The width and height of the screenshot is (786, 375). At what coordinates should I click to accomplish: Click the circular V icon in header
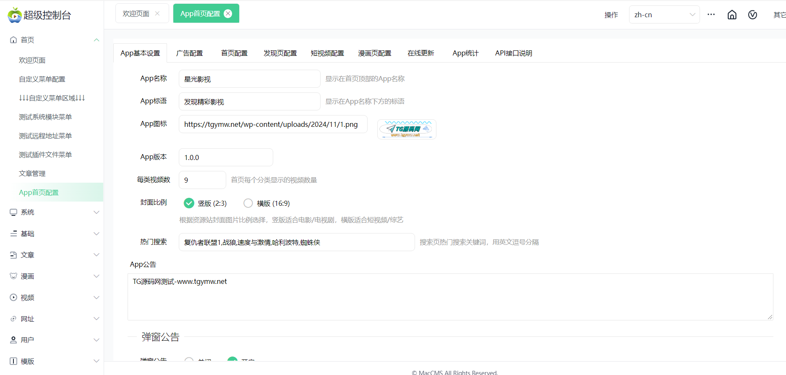point(752,15)
